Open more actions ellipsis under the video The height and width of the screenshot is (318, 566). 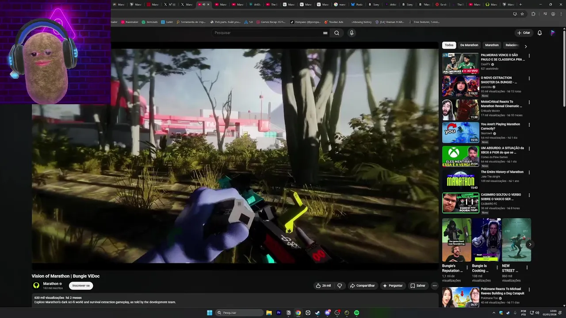point(434,286)
